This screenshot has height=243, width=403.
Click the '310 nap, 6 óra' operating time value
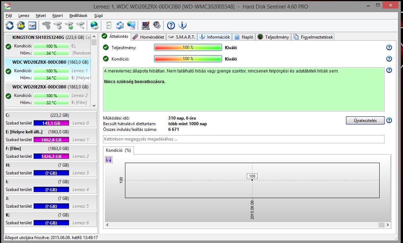[182, 118]
